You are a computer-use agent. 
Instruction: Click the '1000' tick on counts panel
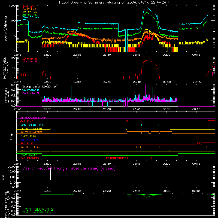pos(12,6)
